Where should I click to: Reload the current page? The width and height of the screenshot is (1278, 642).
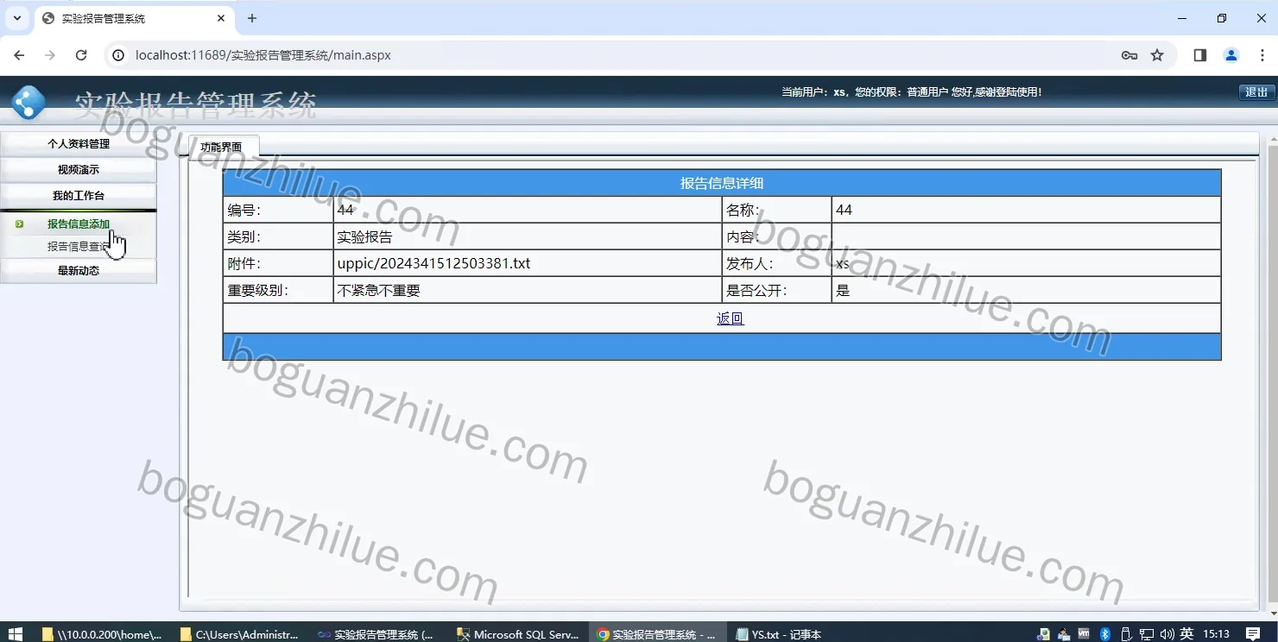click(x=81, y=55)
